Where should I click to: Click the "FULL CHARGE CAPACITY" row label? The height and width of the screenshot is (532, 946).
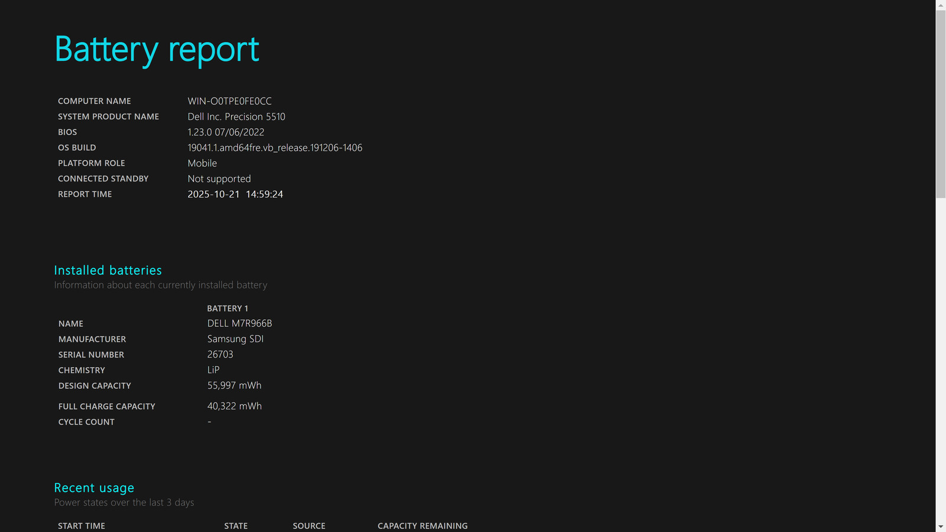pos(107,407)
